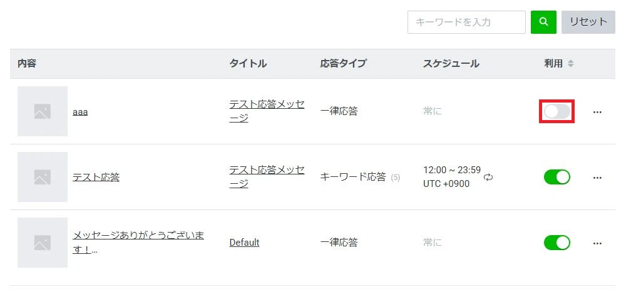Click thumbnail of テスト応答 message
This screenshot has width=626, height=292.
click(x=43, y=177)
